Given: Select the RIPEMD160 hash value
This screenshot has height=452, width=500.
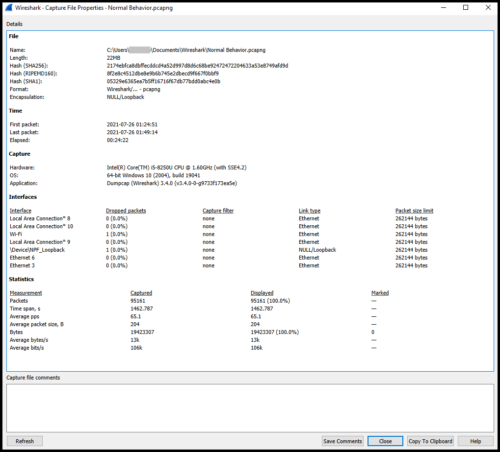Looking at the screenshot, I should [x=162, y=73].
